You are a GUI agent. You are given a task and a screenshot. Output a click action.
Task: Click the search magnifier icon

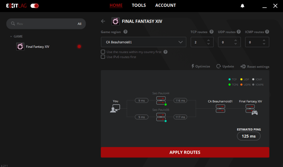(x=13, y=24)
